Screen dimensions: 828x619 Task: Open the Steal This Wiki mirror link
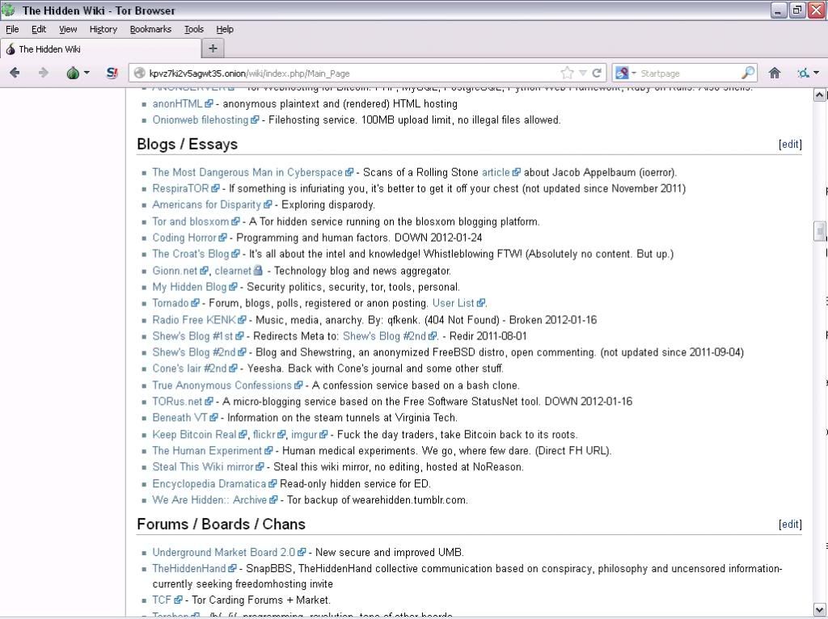point(203,467)
